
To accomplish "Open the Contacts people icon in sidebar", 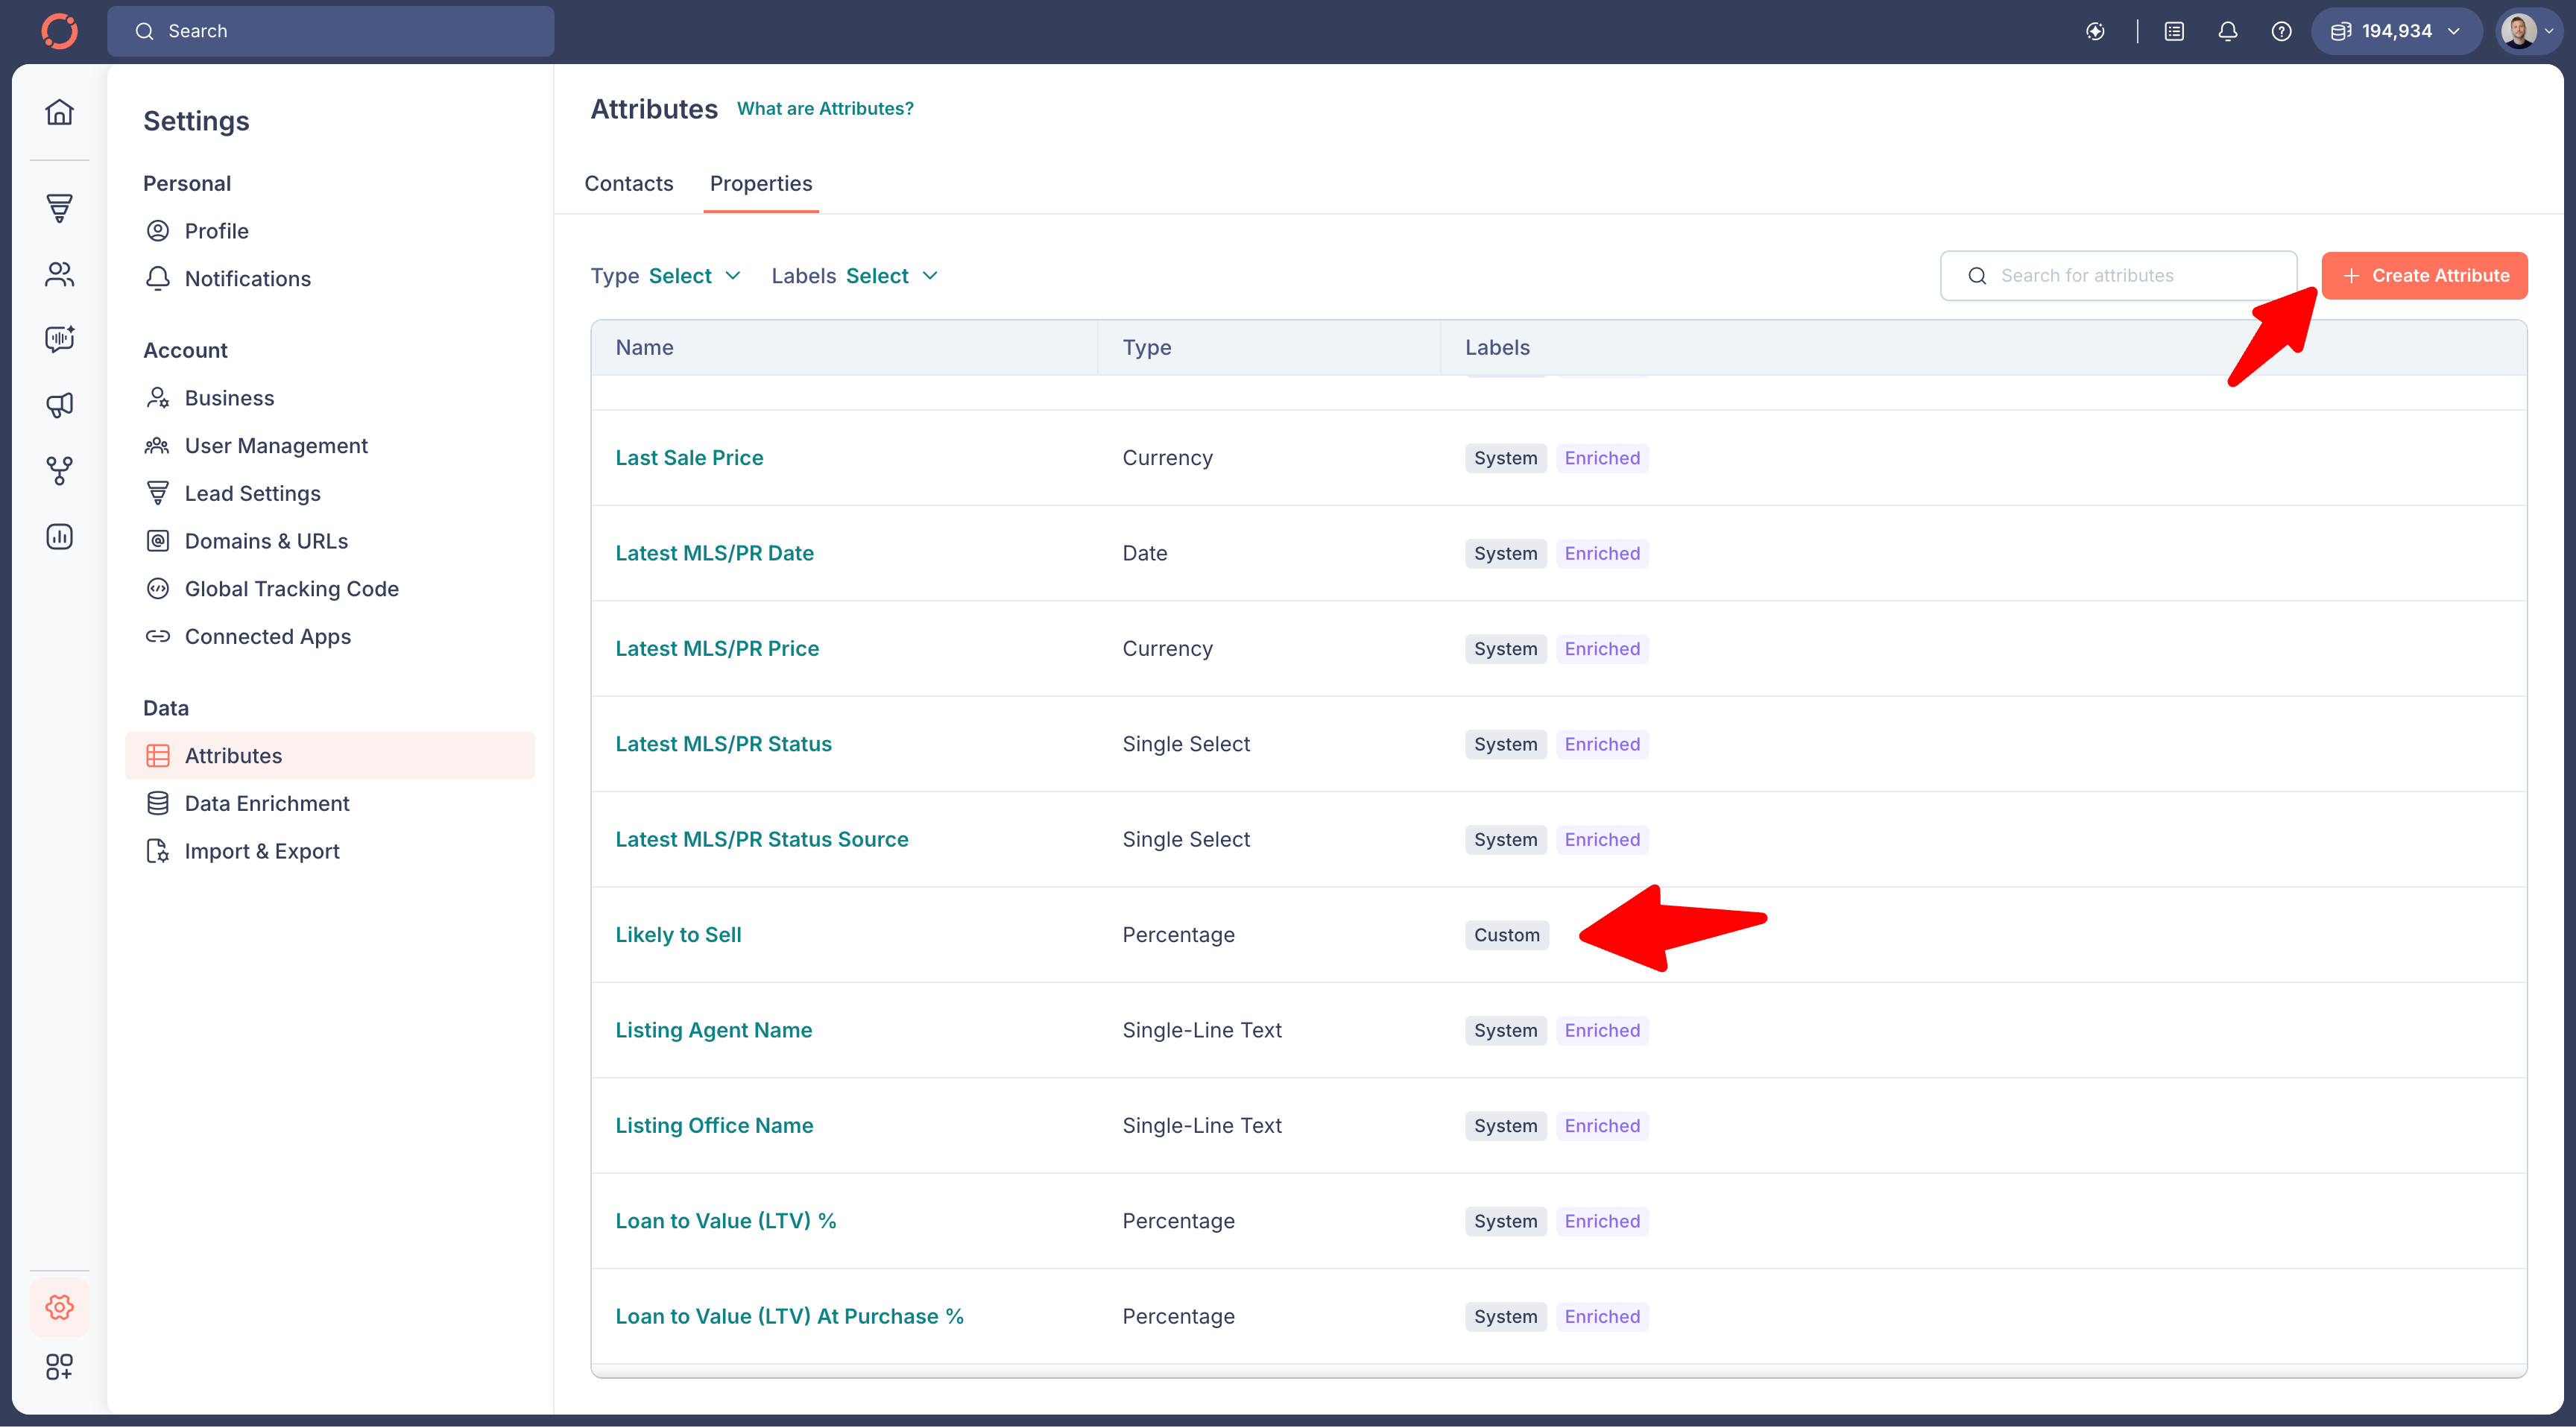I will click(59, 274).
